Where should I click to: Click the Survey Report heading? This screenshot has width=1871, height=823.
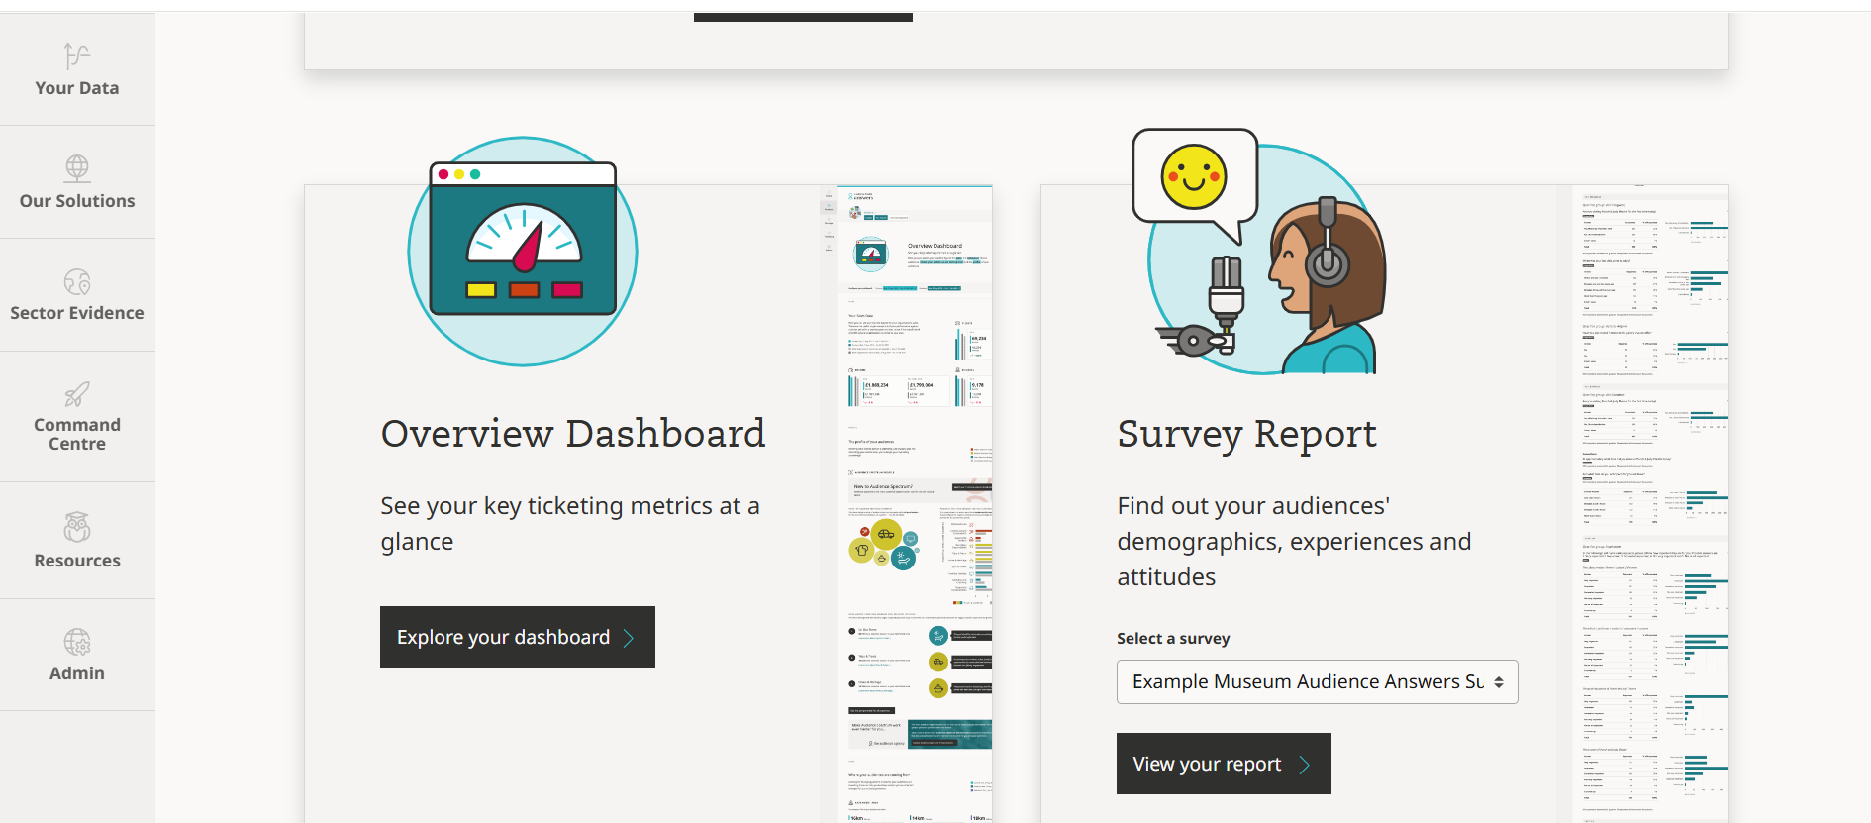[x=1246, y=434]
